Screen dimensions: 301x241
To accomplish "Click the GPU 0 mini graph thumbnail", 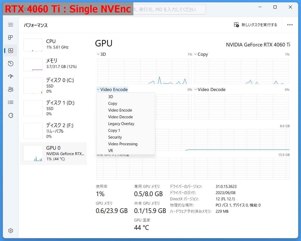I will coord(33,153).
